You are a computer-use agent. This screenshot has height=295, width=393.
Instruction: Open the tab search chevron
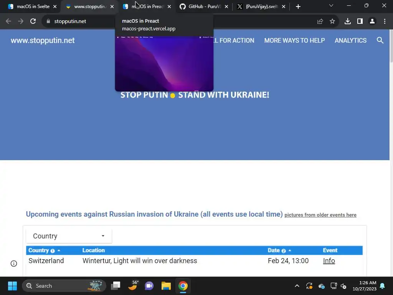(x=331, y=5)
